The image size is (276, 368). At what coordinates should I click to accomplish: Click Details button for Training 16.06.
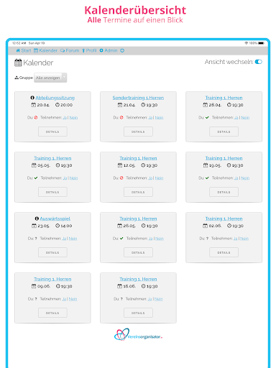point(138,313)
